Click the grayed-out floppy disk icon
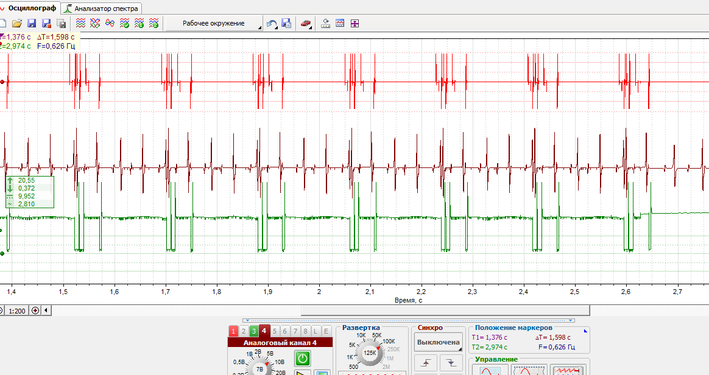709x375 pixels. 61,23
